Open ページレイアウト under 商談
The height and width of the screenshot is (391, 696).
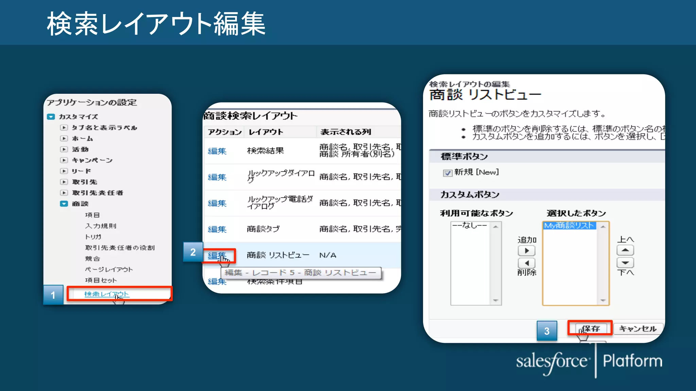coord(109,269)
